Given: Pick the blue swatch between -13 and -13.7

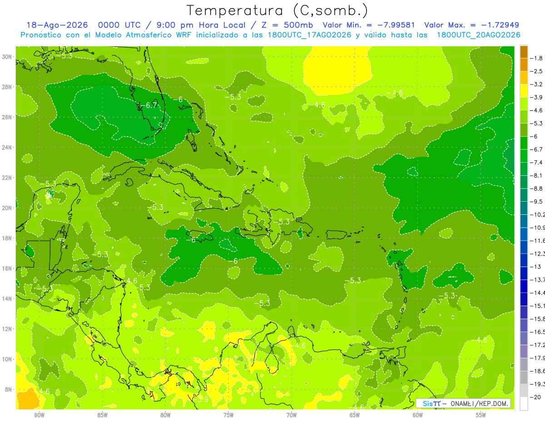Looking at the screenshot, I should (524, 273).
